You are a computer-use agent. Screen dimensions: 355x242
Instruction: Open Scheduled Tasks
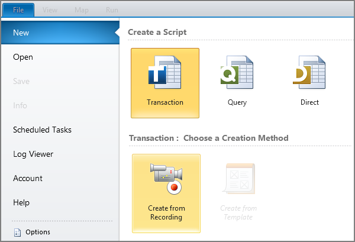coord(42,130)
